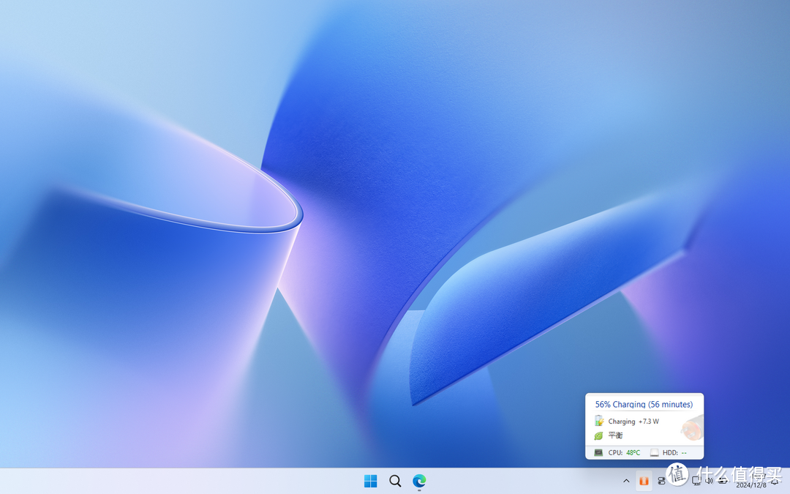Expand the hidden system tray icons
This screenshot has width=790, height=494.
click(626, 481)
